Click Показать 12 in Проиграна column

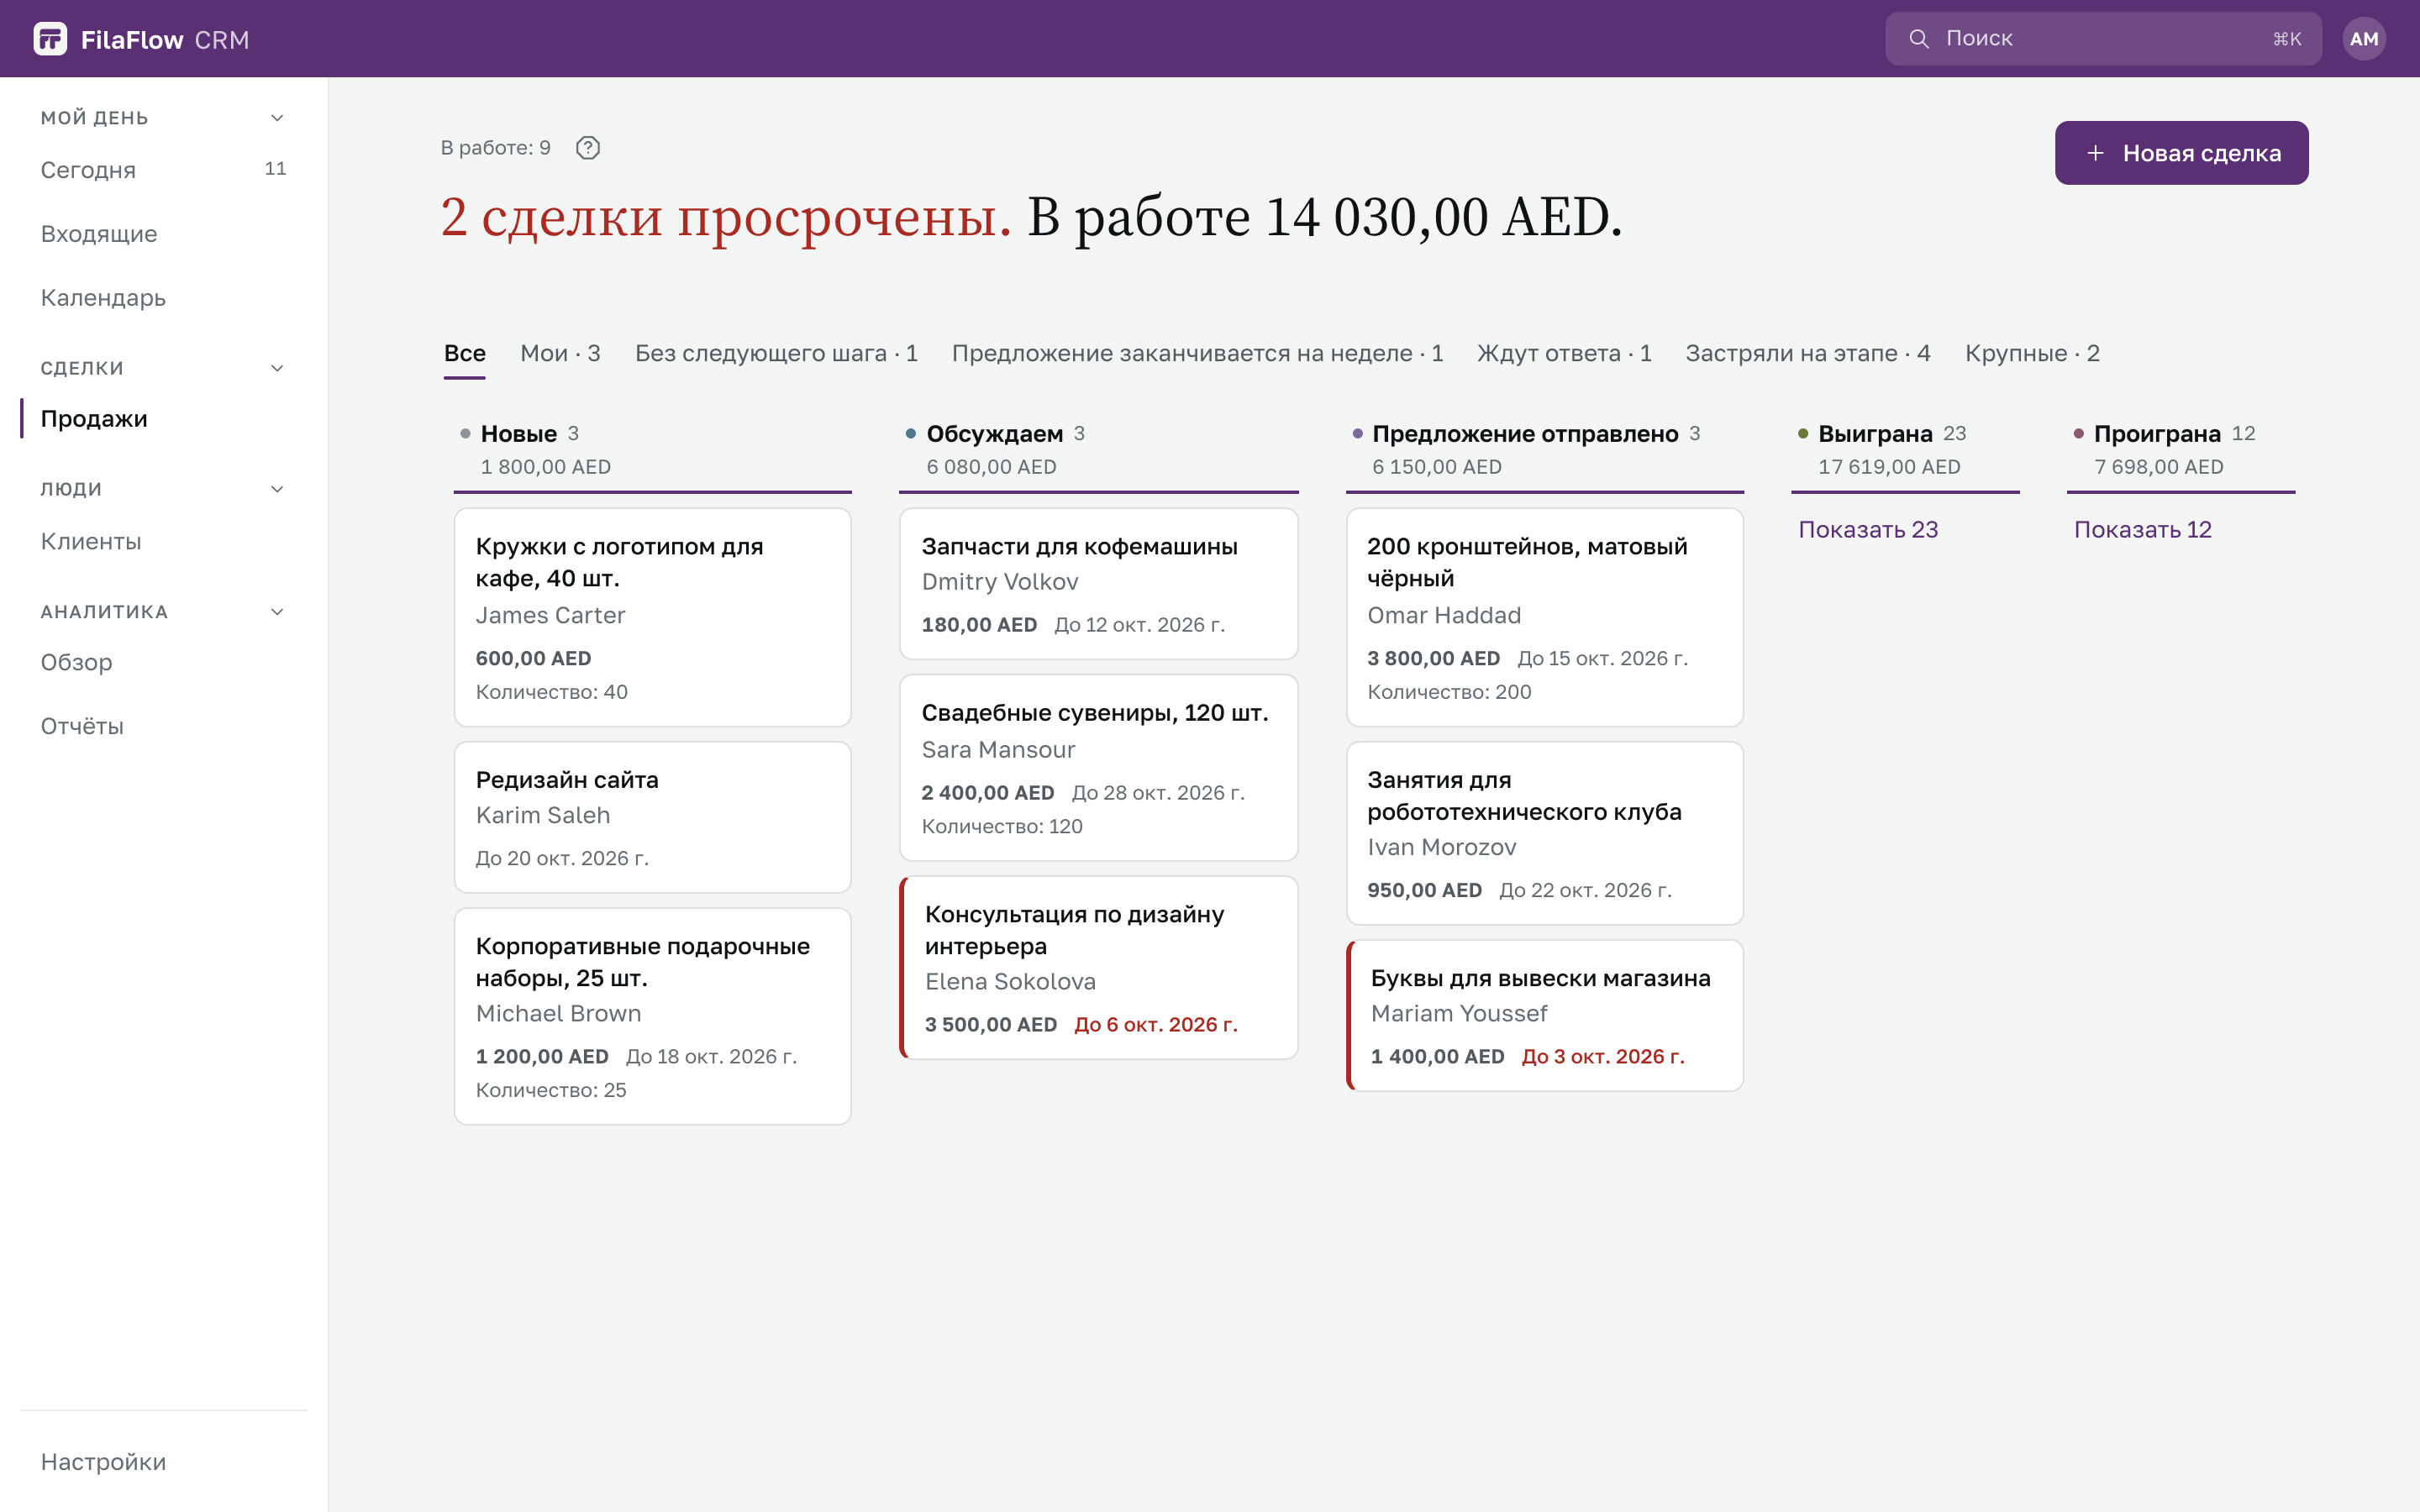click(2143, 530)
